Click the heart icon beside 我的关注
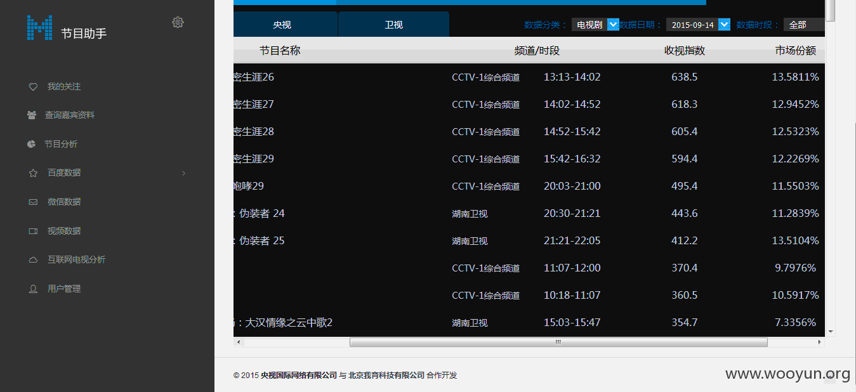This screenshot has height=392, width=856. pyautogui.click(x=33, y=87)
